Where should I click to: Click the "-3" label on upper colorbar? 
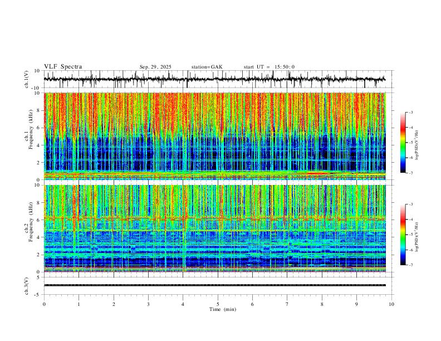point(410,113)
